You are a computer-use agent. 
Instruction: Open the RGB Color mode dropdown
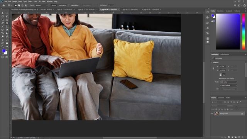tap(228, 82)
